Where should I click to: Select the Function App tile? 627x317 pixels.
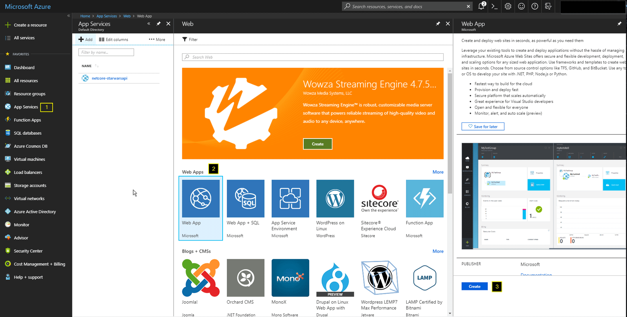click(x=424, y=208)
